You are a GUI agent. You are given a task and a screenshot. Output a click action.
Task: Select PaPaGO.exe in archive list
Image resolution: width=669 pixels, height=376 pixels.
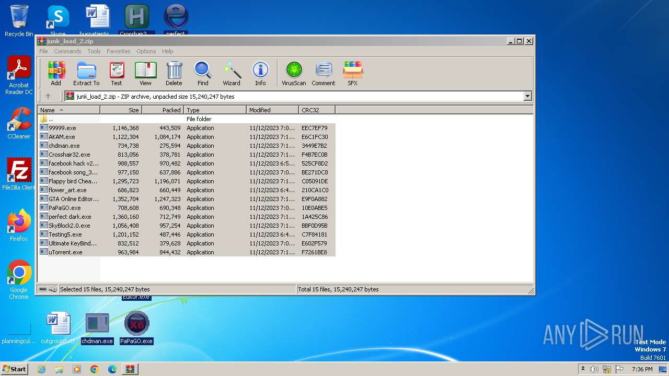(x=187, y=208)
